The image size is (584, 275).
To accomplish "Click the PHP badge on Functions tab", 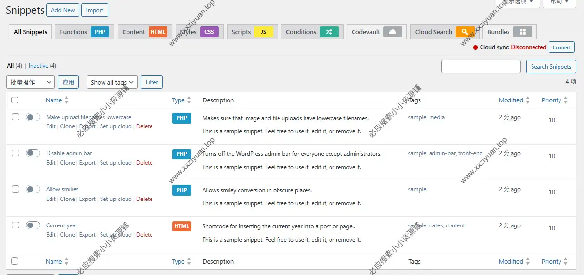I will point(100,32).
